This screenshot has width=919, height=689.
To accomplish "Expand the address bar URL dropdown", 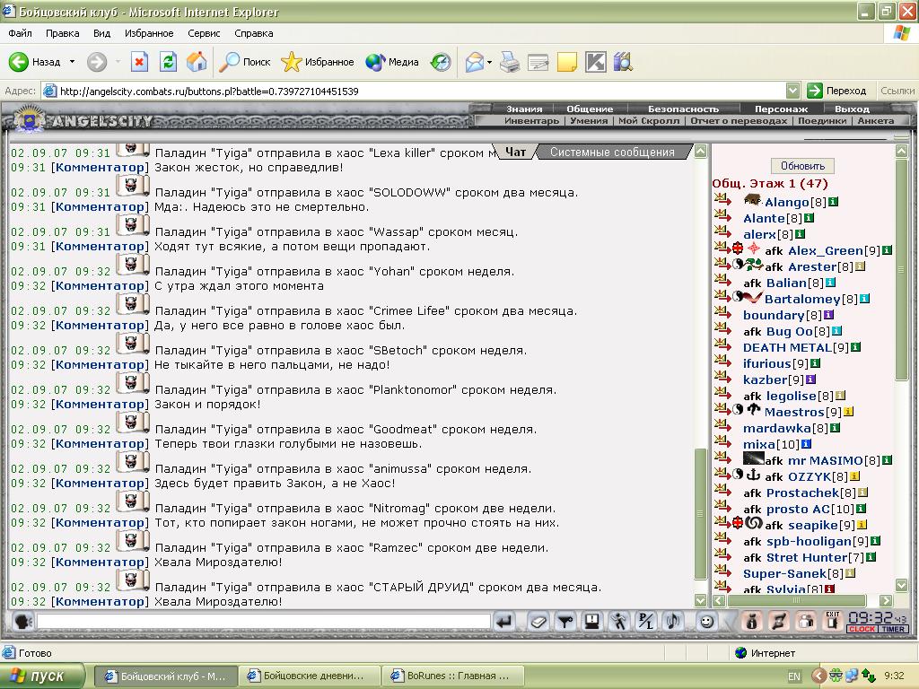I will click(x=792, y=91).
